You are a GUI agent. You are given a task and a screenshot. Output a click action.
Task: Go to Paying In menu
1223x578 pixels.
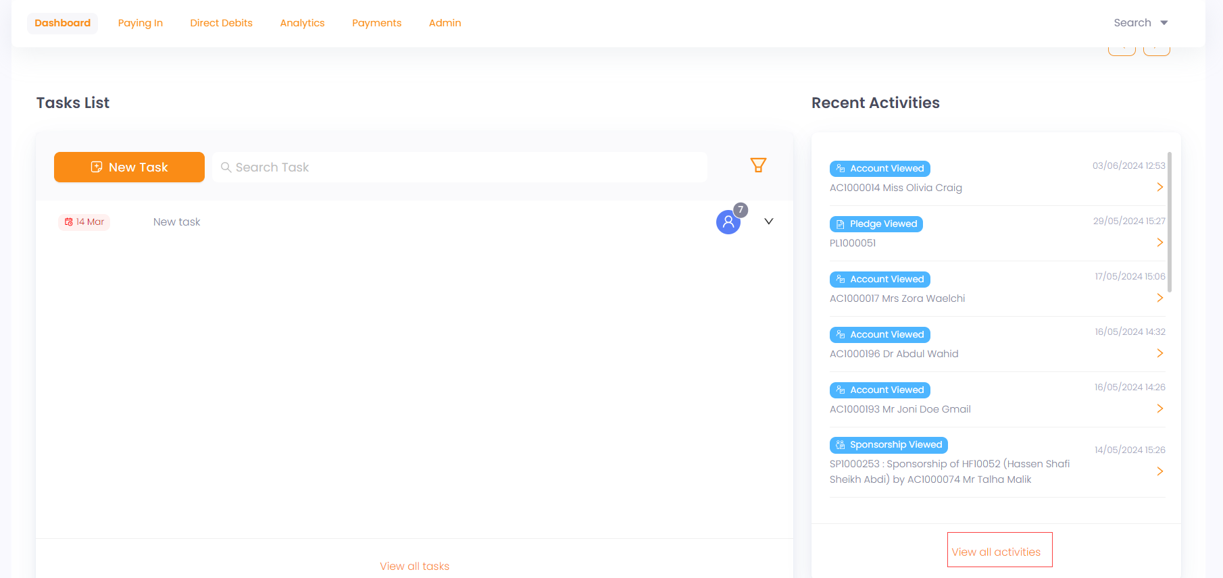click(x=141, y=23)
